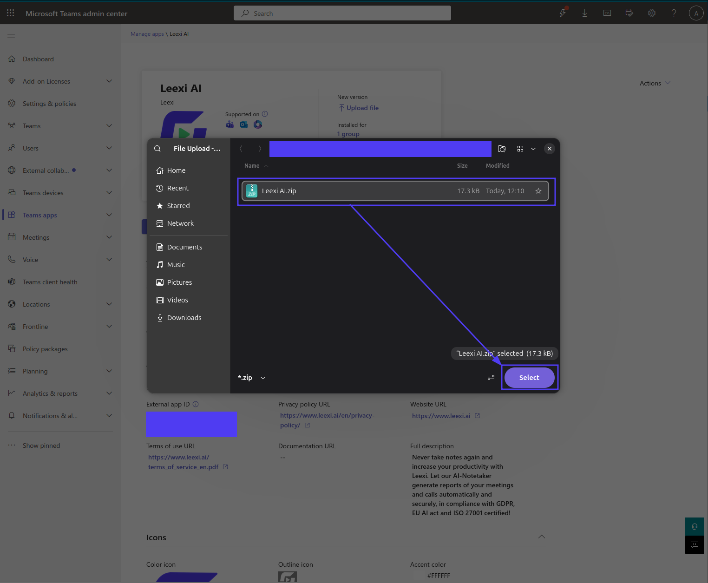Open the Cloud Shell icon in header

click(x=607, y=13)
